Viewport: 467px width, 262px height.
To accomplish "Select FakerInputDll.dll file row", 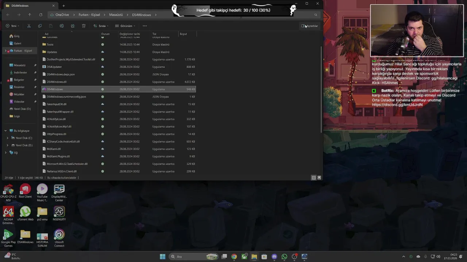I will 119,104.
